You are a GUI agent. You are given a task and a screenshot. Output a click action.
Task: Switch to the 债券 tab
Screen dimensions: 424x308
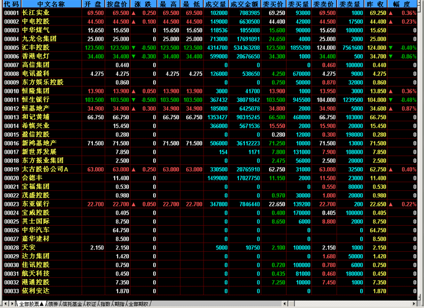click(53, 304)
